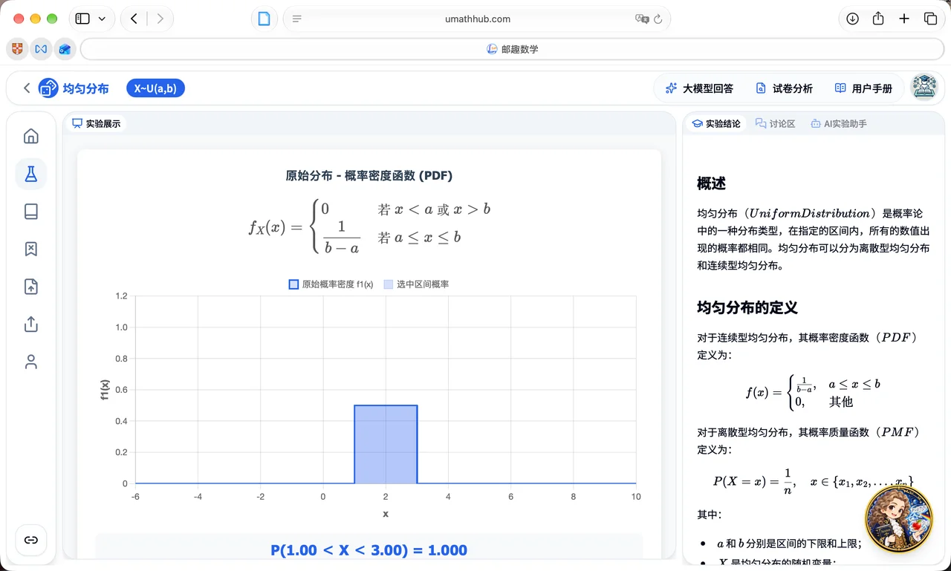
Task: Open a new Safari tab with plus
Action: point(904,19)
